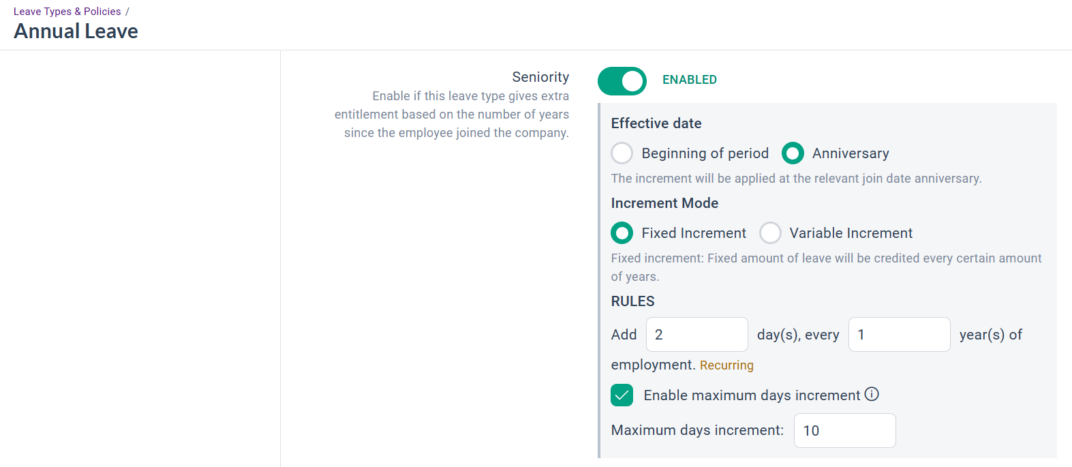This screenshot has width=1072, height=467.
Task: Click the anniversary increment description text
Action: (x=795, y=179)
